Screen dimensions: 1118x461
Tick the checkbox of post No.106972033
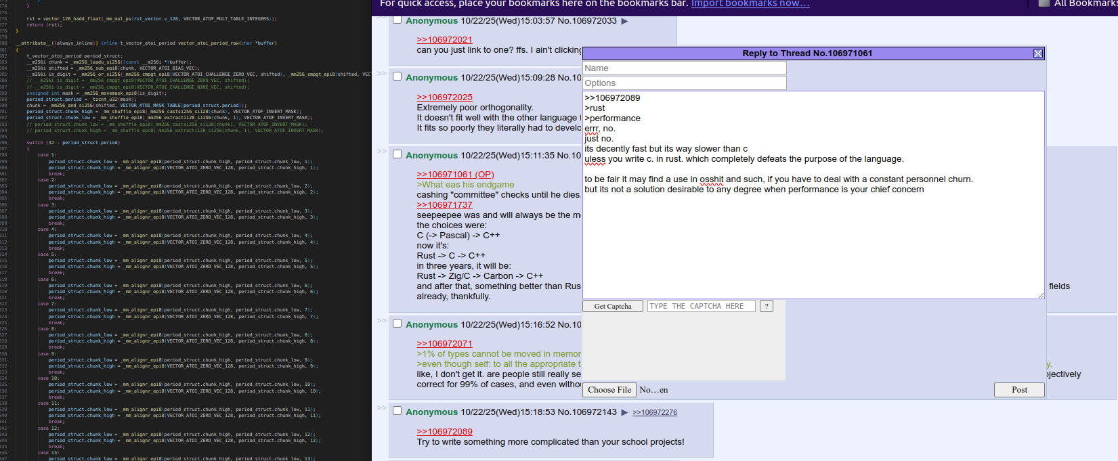pos(397,20)
